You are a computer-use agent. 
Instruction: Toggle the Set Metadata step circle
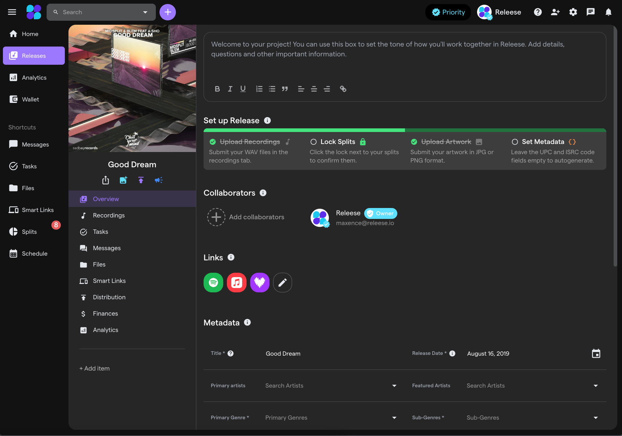click(x=515, y=142)
